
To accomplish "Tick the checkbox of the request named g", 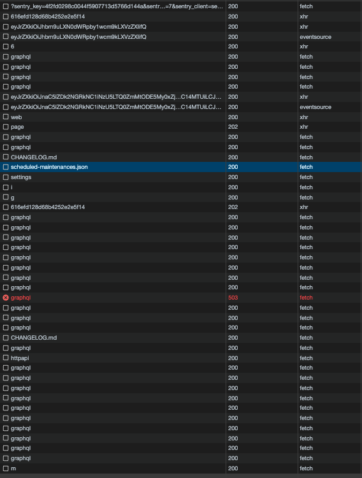I will coord(6,197).
